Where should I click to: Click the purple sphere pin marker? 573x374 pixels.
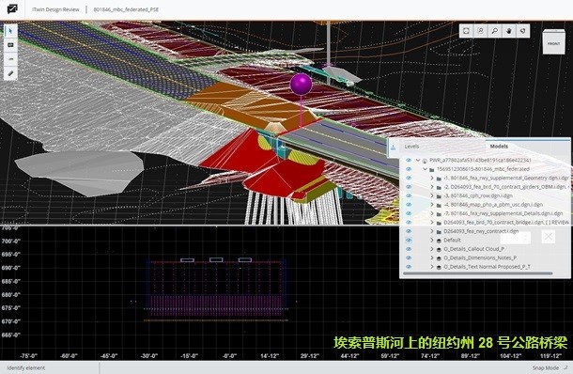(x=302, y=84)
